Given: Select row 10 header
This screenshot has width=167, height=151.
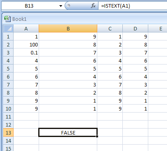Looking at the screenshot, I should point(8,109).
